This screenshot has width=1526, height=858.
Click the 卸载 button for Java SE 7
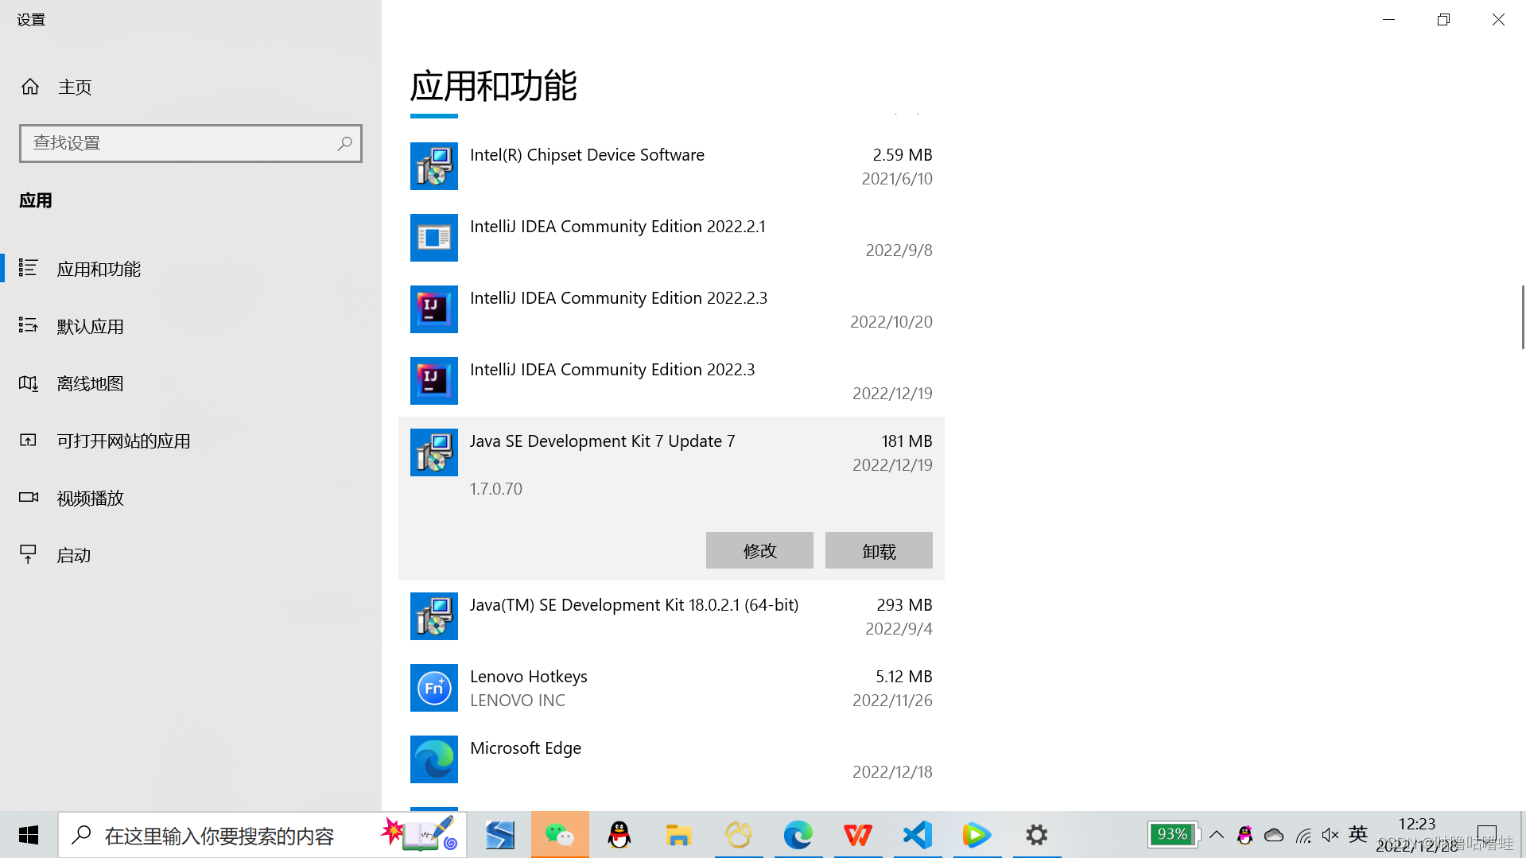click(879, 550)
